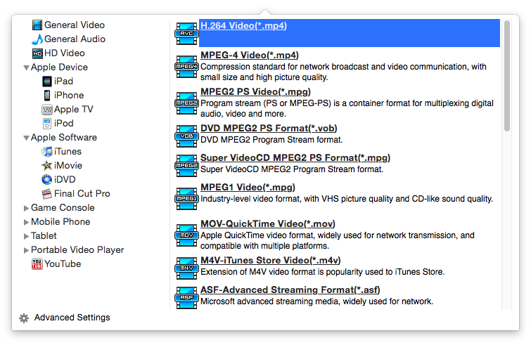
Task: Click the ASF format film icon
Action: [x=186, y=298]
